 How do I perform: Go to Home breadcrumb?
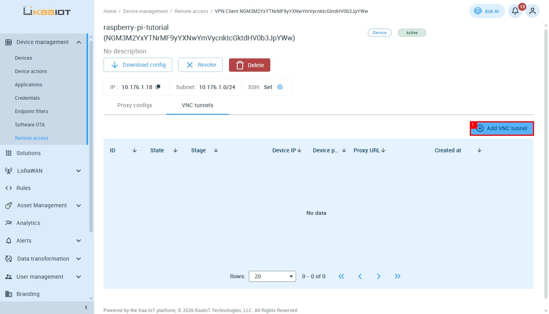(110, 11)
